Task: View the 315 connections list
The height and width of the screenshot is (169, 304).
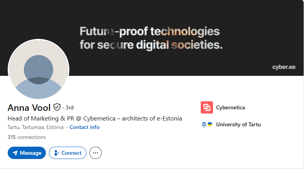Action: (x=27, y=137)
